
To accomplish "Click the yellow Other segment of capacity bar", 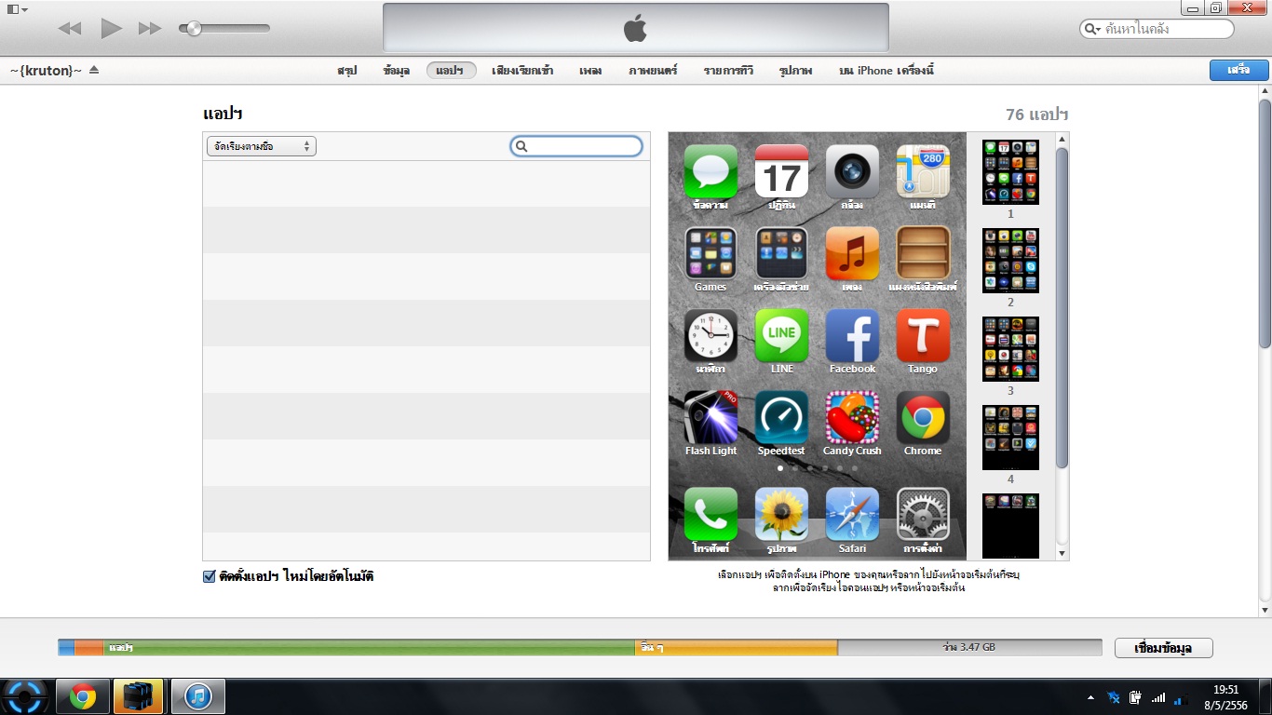I will [x=737, y=647].
